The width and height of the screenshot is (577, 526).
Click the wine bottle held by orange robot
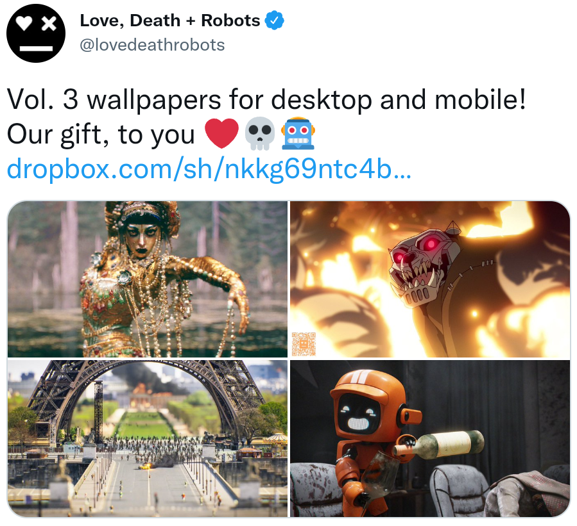tap(438, 444)
